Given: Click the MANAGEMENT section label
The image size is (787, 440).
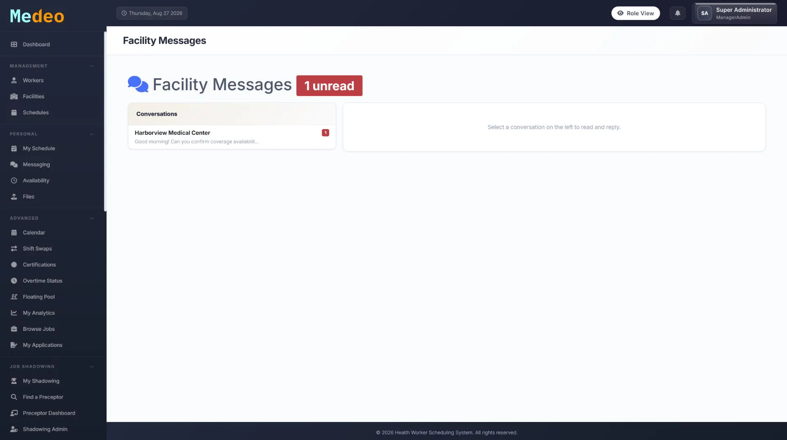Looking at the screenshot, I should point(29,66).
